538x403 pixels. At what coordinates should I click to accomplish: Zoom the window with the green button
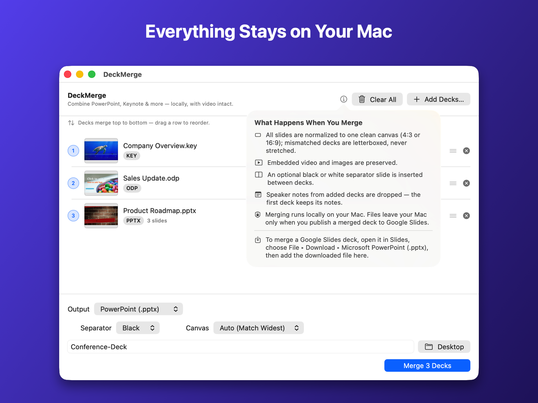(x=92, y=74)
